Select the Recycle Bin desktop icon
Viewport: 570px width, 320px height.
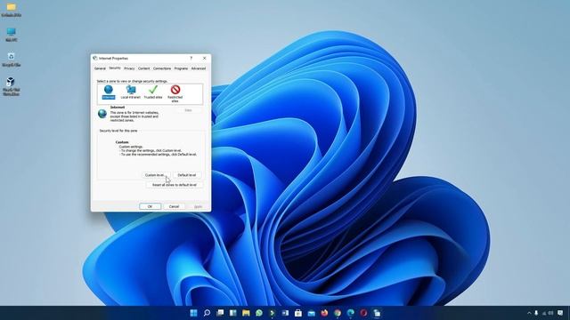point(12,60)
